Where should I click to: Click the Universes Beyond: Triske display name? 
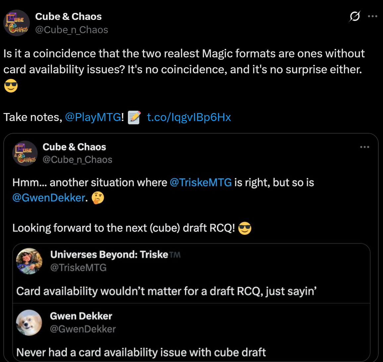[x=109, y=255]
